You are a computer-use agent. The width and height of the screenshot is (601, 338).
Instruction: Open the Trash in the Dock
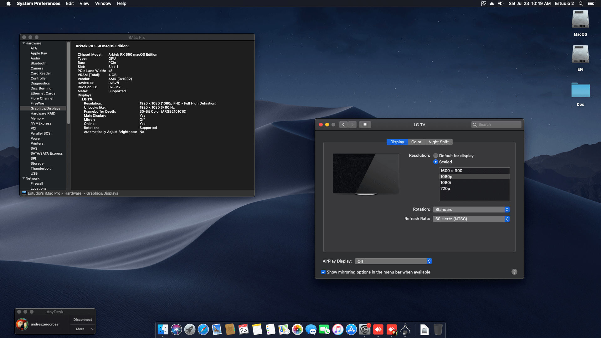tap(438, 330)
